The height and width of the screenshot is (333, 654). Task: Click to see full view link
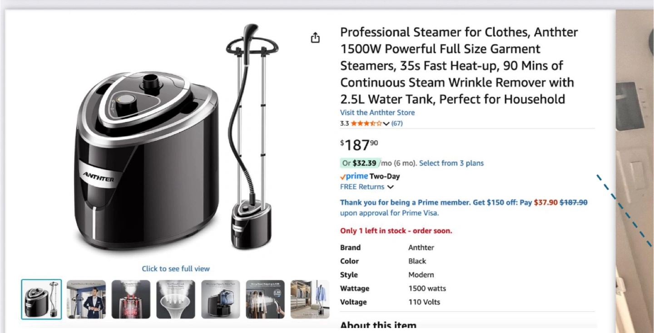(x=176, y=269)
